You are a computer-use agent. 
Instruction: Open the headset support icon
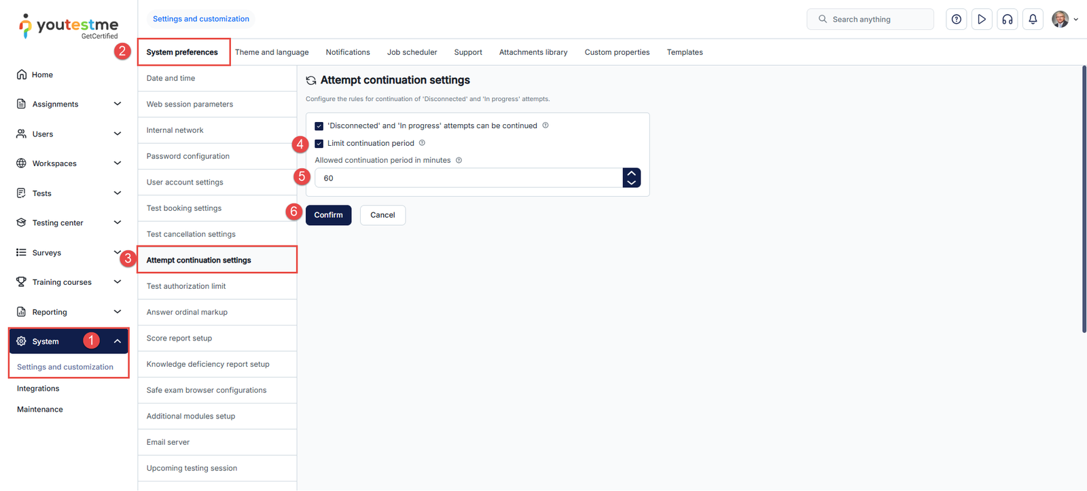pos(1008,20)
